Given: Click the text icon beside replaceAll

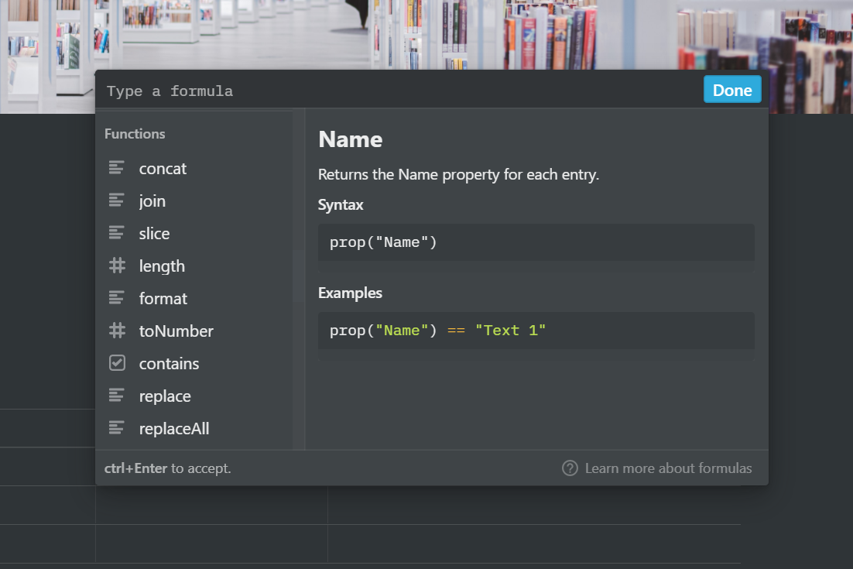Looking at the screenshot, I should (x=116, y=427).
